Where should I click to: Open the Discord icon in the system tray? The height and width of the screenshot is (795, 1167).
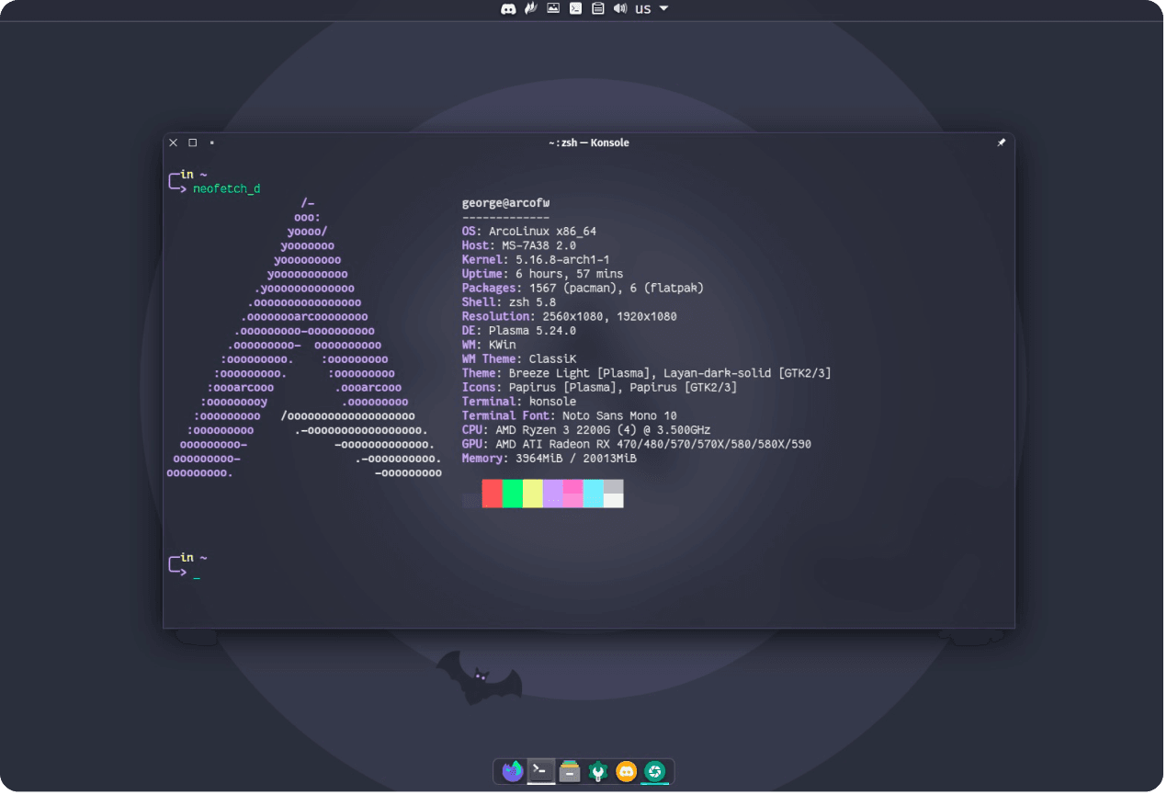pos(508,8)
